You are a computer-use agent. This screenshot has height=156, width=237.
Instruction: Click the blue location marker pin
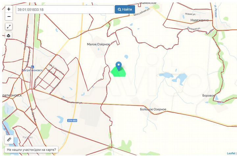tap(119, 66)
